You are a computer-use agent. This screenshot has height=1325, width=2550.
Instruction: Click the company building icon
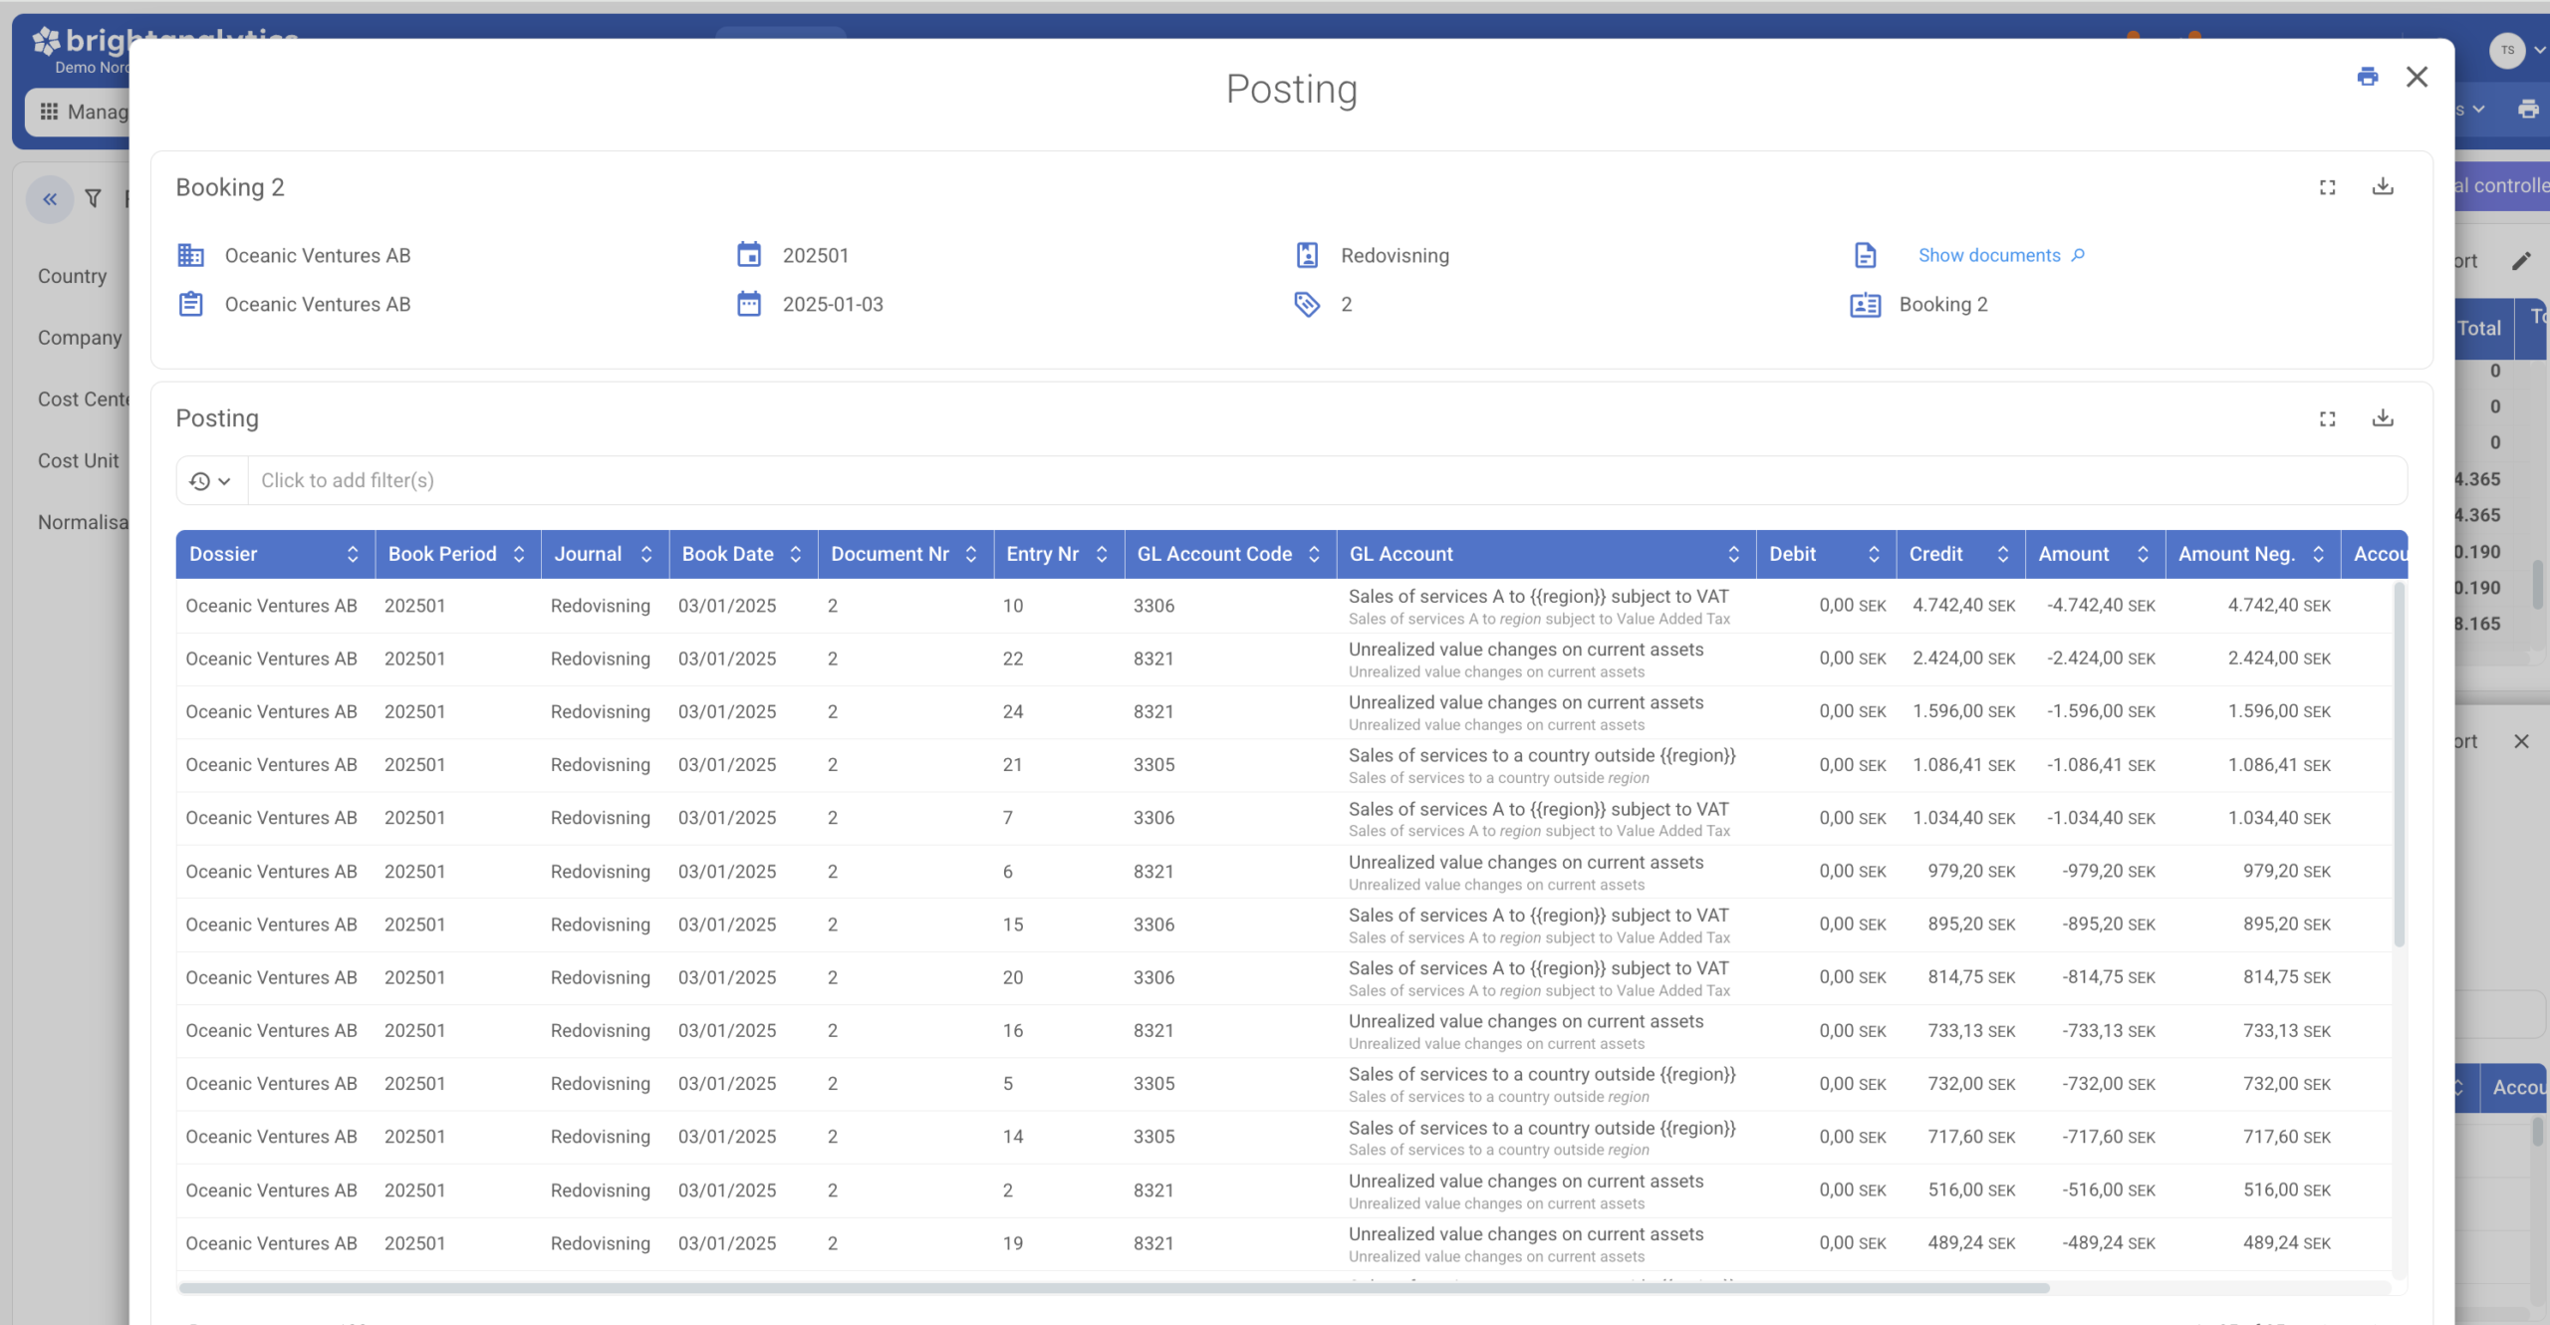(190, 255)
